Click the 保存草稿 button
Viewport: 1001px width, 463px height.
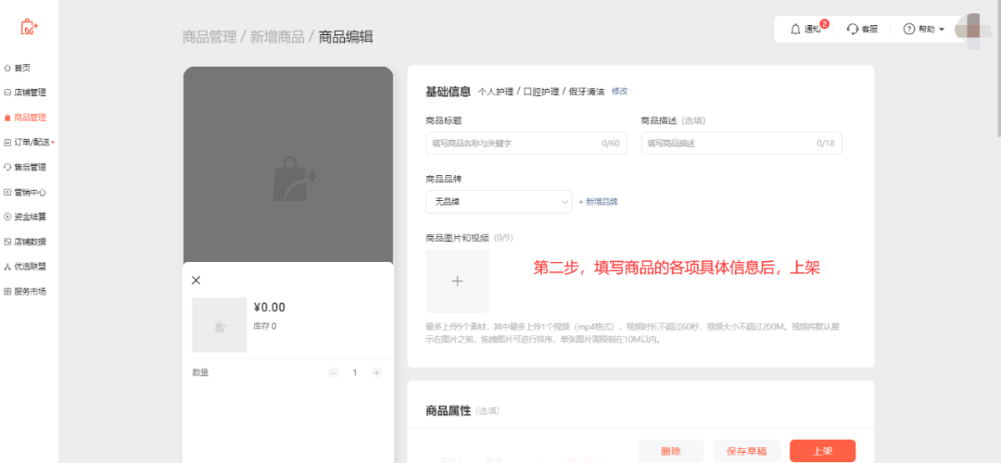[x=746, y=451]
